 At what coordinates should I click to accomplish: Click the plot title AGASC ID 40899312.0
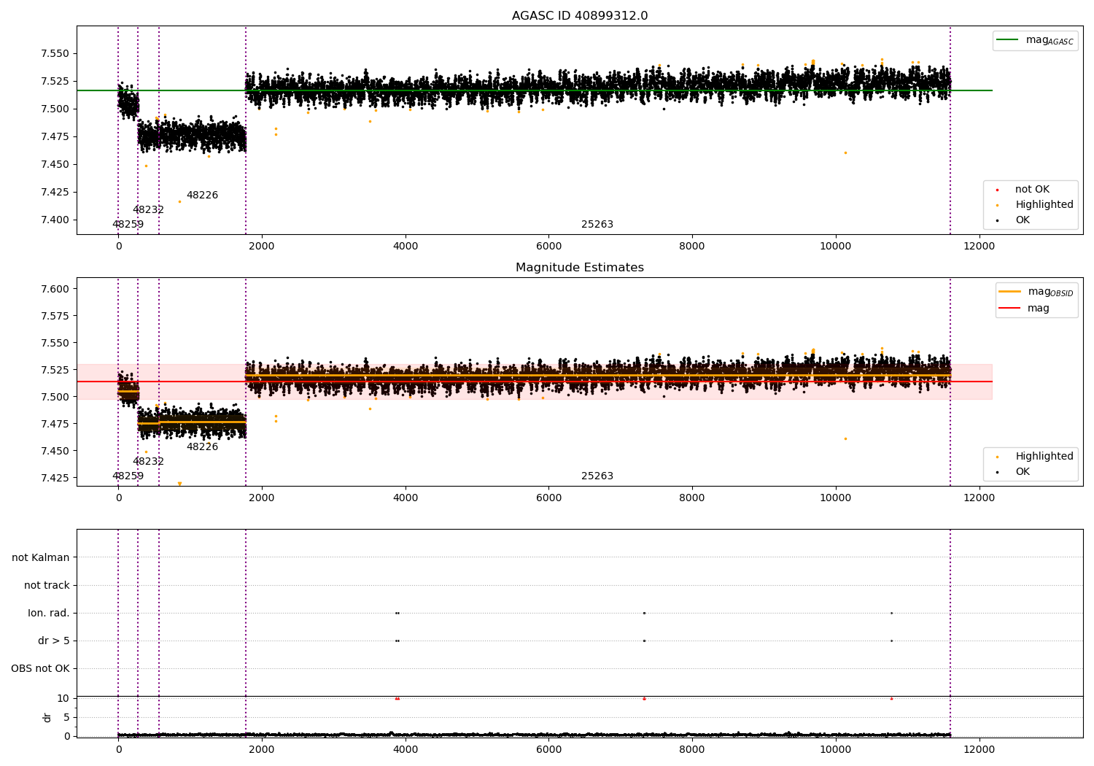[580, 16]
